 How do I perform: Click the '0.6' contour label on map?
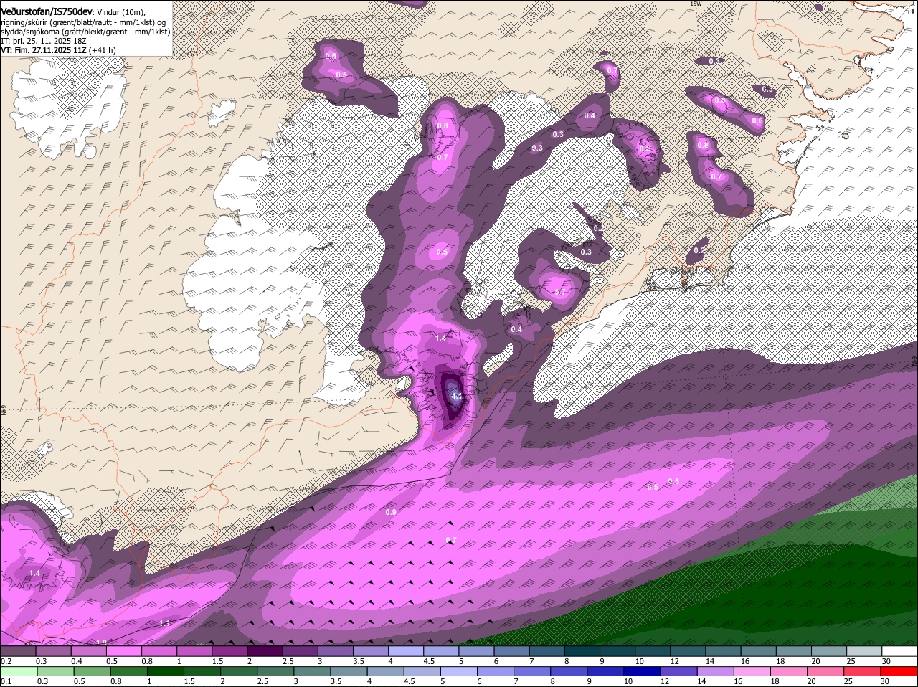pyautogui.click(x=757, y=120)
